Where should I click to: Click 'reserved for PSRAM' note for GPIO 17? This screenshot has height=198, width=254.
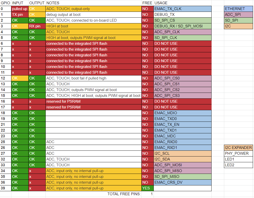[93, 107]
